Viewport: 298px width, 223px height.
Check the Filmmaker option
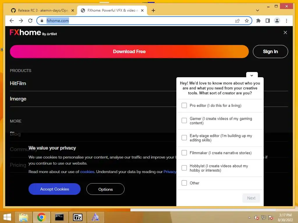(184, 153)
